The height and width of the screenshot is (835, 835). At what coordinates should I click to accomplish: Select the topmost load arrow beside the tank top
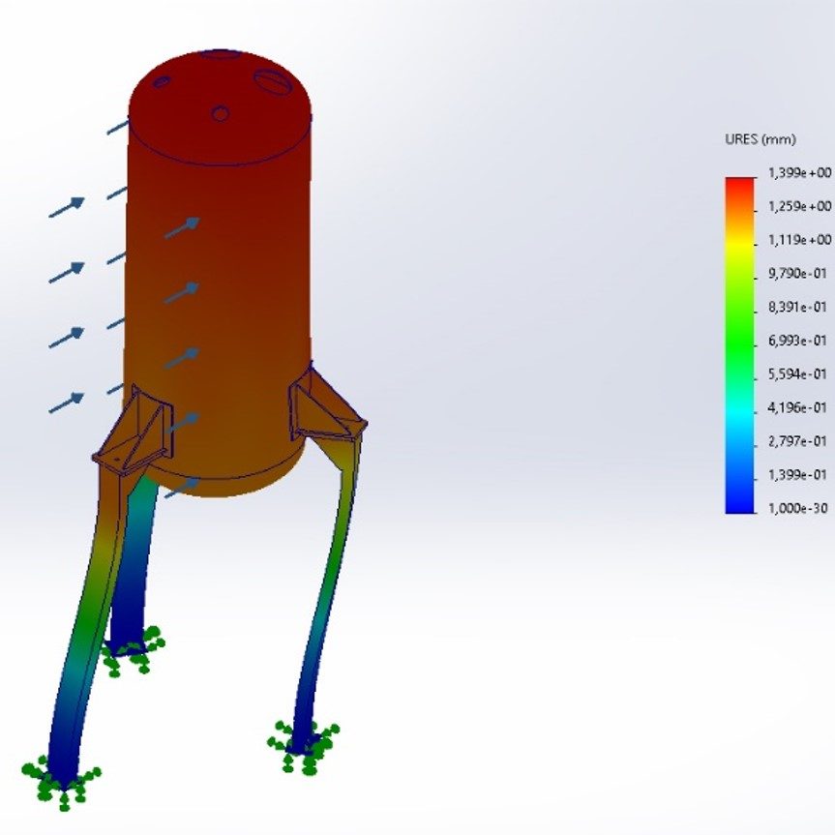(118, 126)
